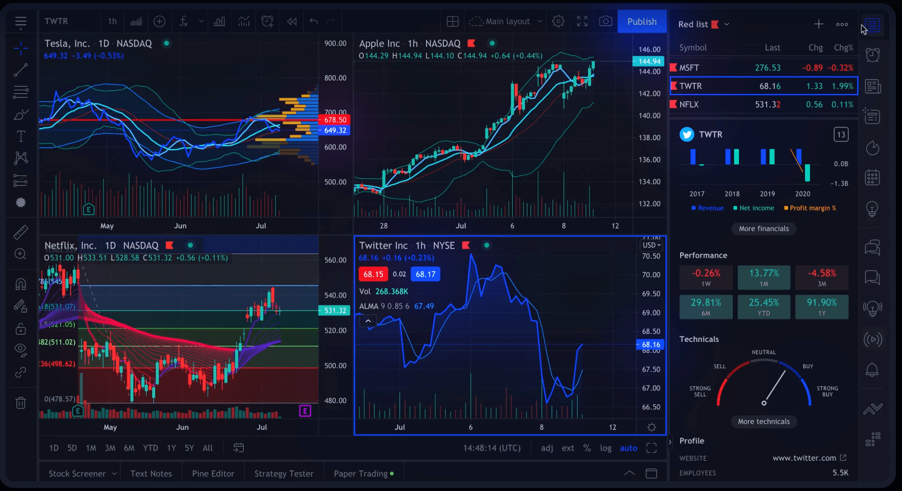Click the More financials button
The height and width of the screenshot is (491, 902).
click(x=764, y=229)
